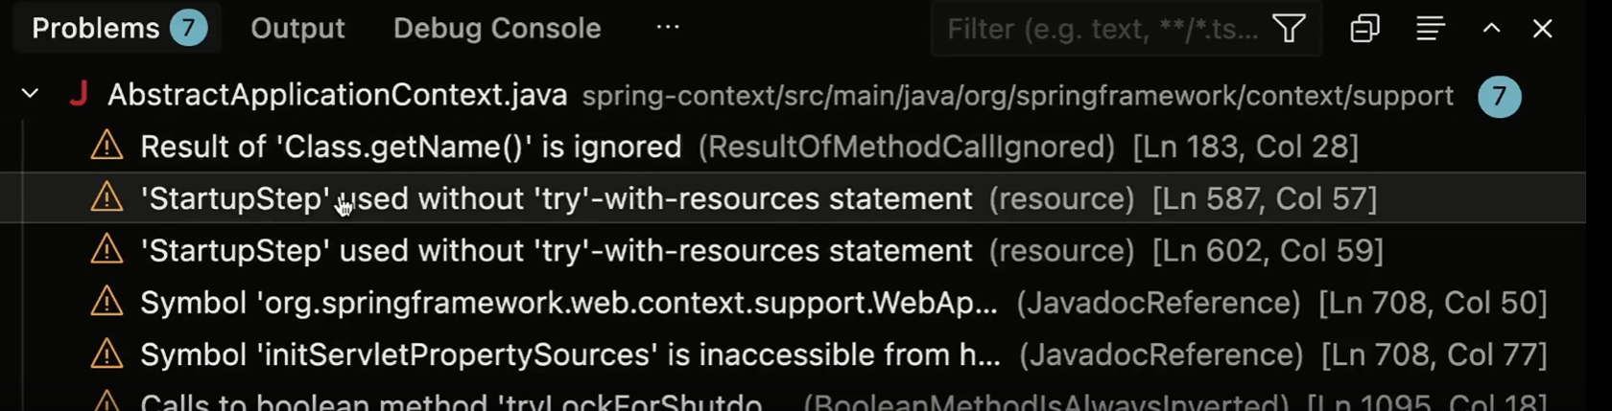Screen dimensions: 1612x411
Task: Click warning icon beside initServletPropertySources problem
Action: pos(107,354)
